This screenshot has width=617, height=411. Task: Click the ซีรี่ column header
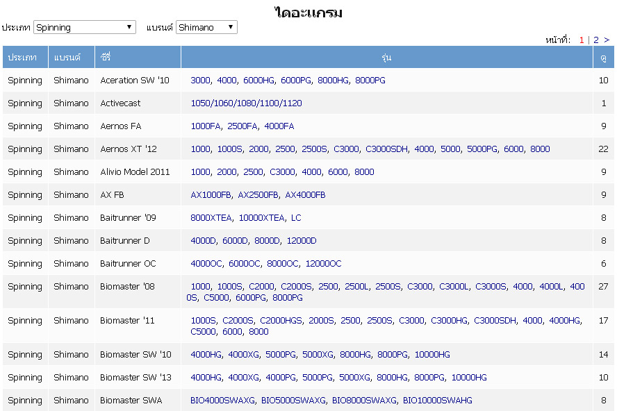138,58
